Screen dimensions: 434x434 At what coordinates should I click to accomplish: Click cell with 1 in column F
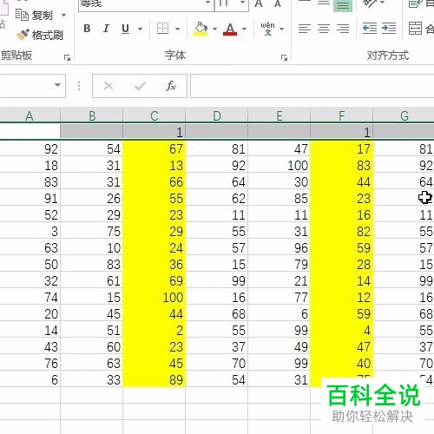click(342, 132)
